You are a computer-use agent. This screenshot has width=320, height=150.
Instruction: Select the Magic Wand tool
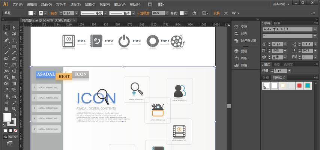pyautogui.click(x=6, y=34)
